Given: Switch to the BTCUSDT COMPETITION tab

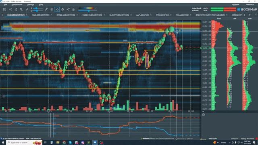Looking at the screenshot, I should [x=210, y=15].
